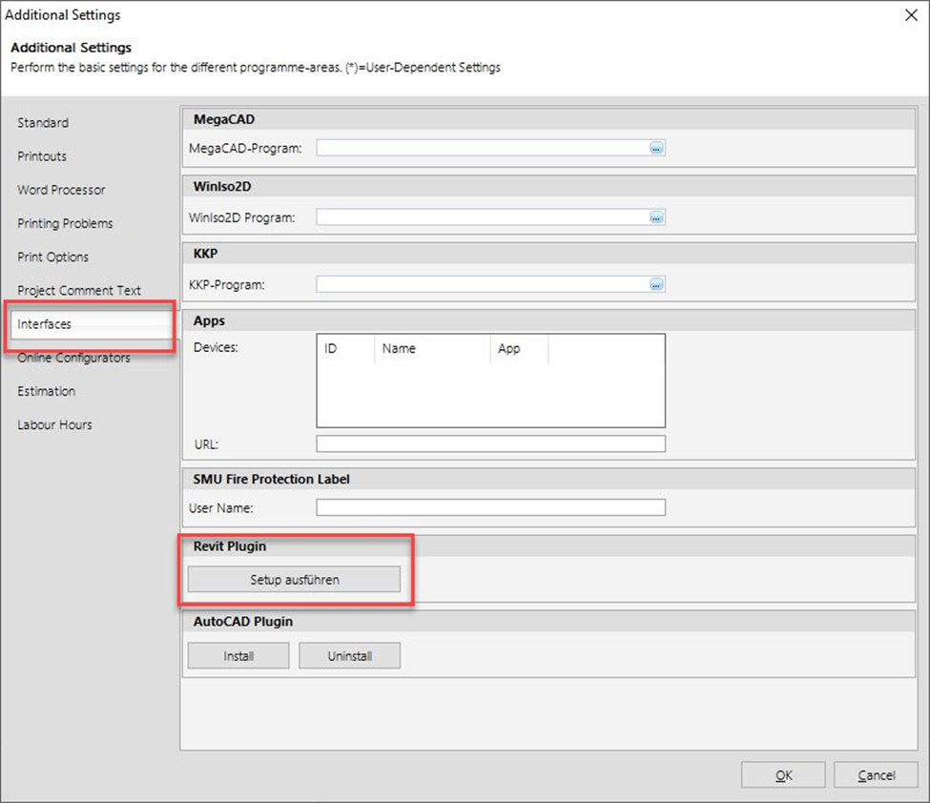Run Revit Plugin setup (Setup ausführen)

[294, 579]
